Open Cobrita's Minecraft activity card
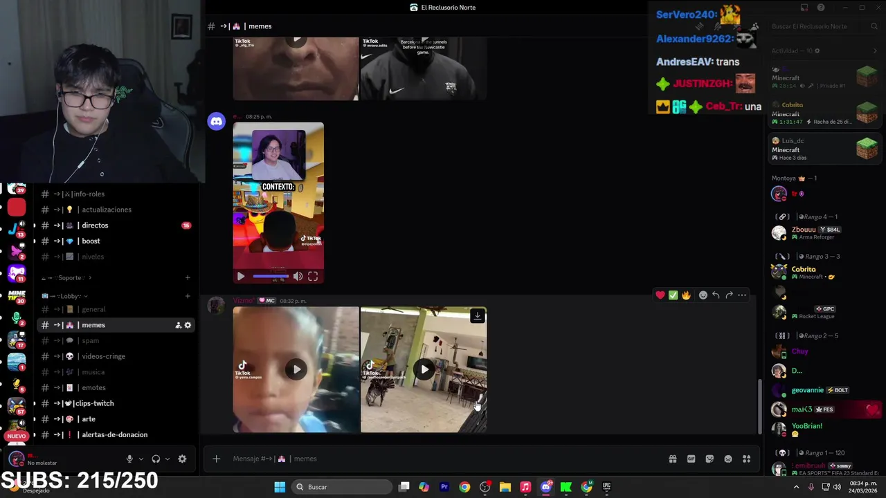886x498 pixels. pyautogui.click(x=824, y=113)
